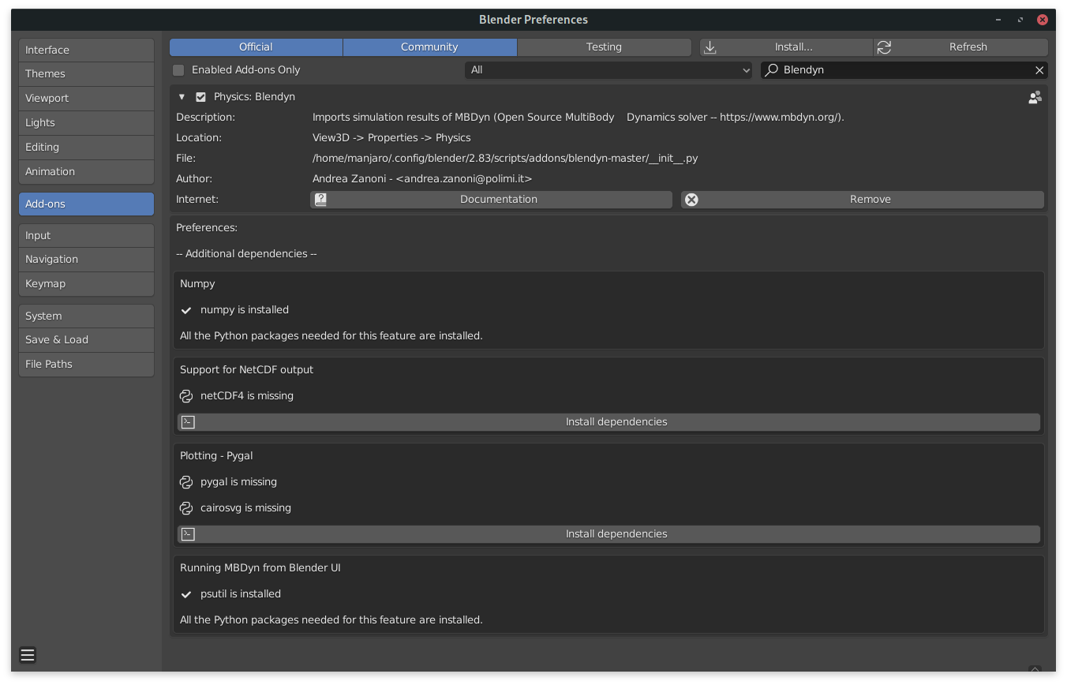
Task: Click the search magnifier icon
Action: pos(772,70)
